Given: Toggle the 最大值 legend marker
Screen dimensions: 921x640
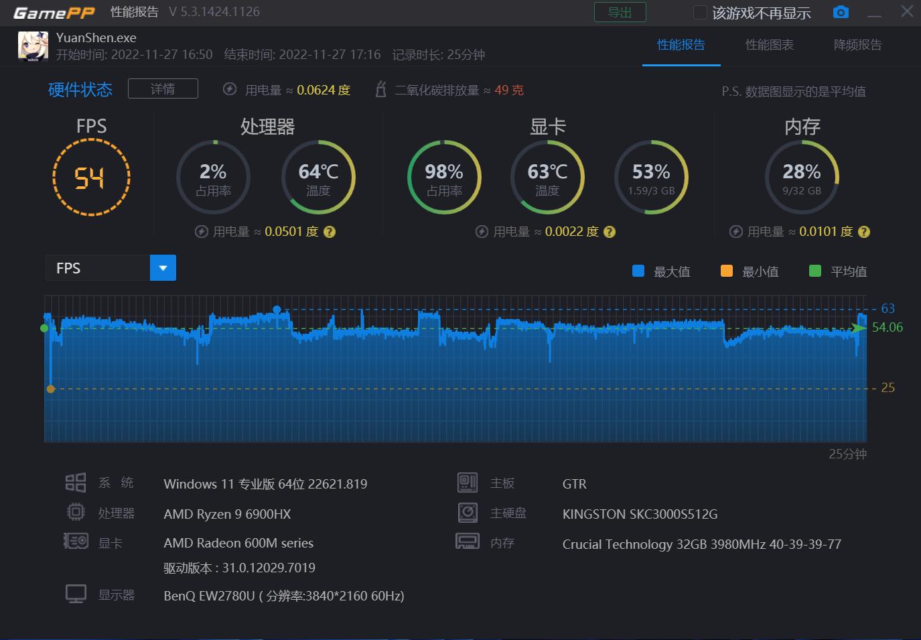Looking at the screenshot, I should pos(638,271).
